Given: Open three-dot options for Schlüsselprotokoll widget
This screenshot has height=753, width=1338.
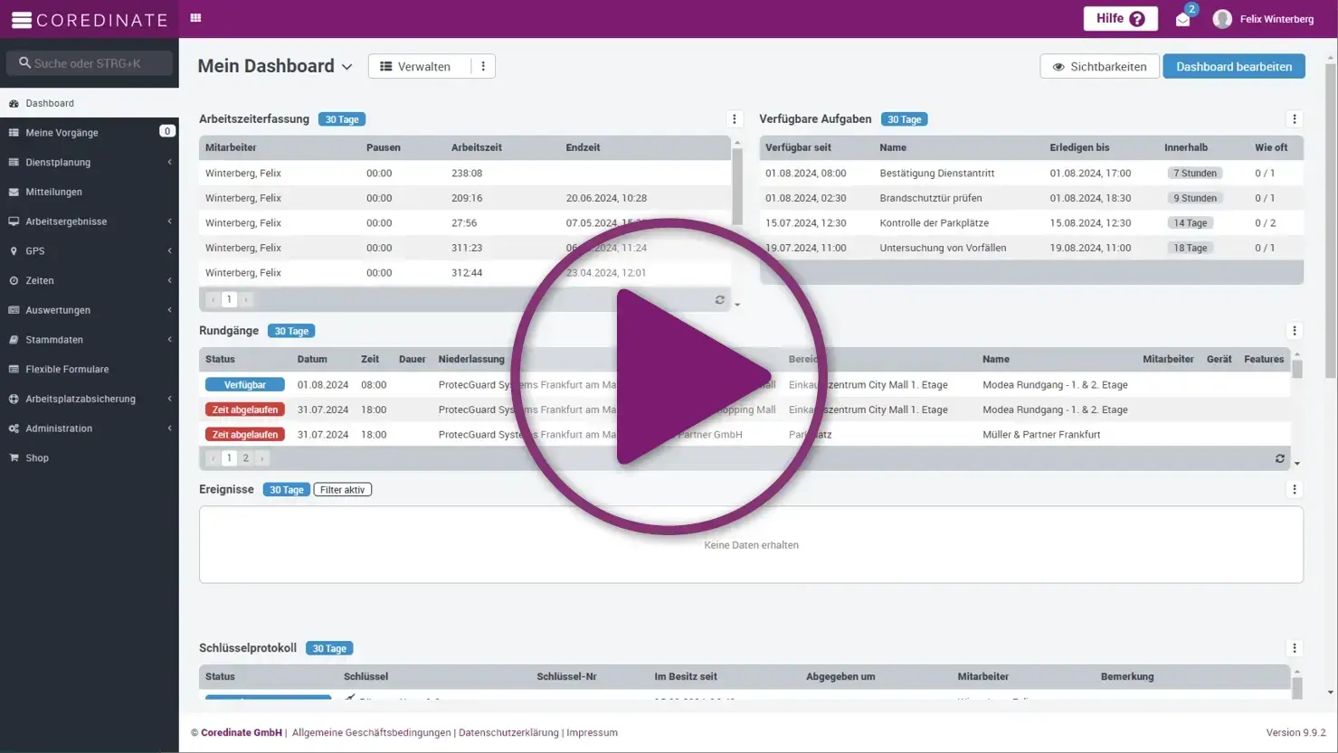Looking at the screenshot, I should (x=1294, y=648).
